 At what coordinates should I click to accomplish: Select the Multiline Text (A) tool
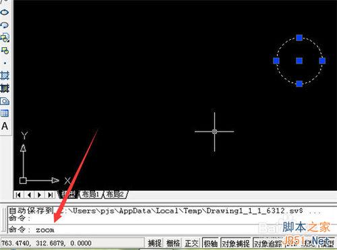tap(5, 126)
